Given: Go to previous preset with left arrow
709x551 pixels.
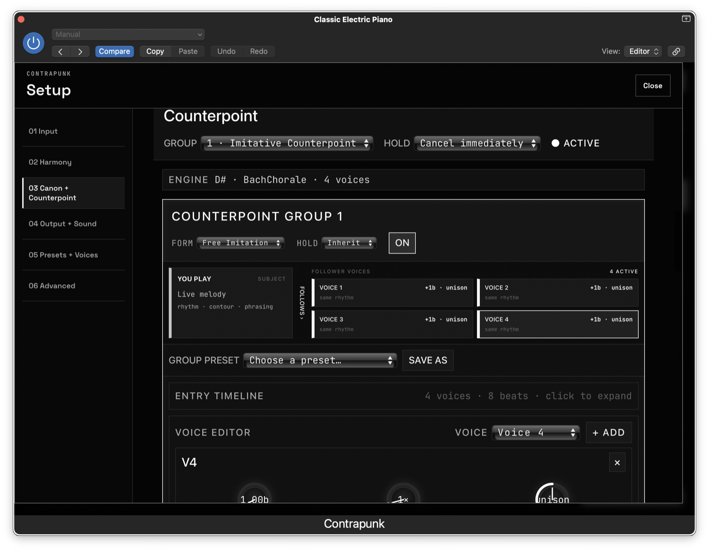Looking at the screenshot, I should coord(61,51).
